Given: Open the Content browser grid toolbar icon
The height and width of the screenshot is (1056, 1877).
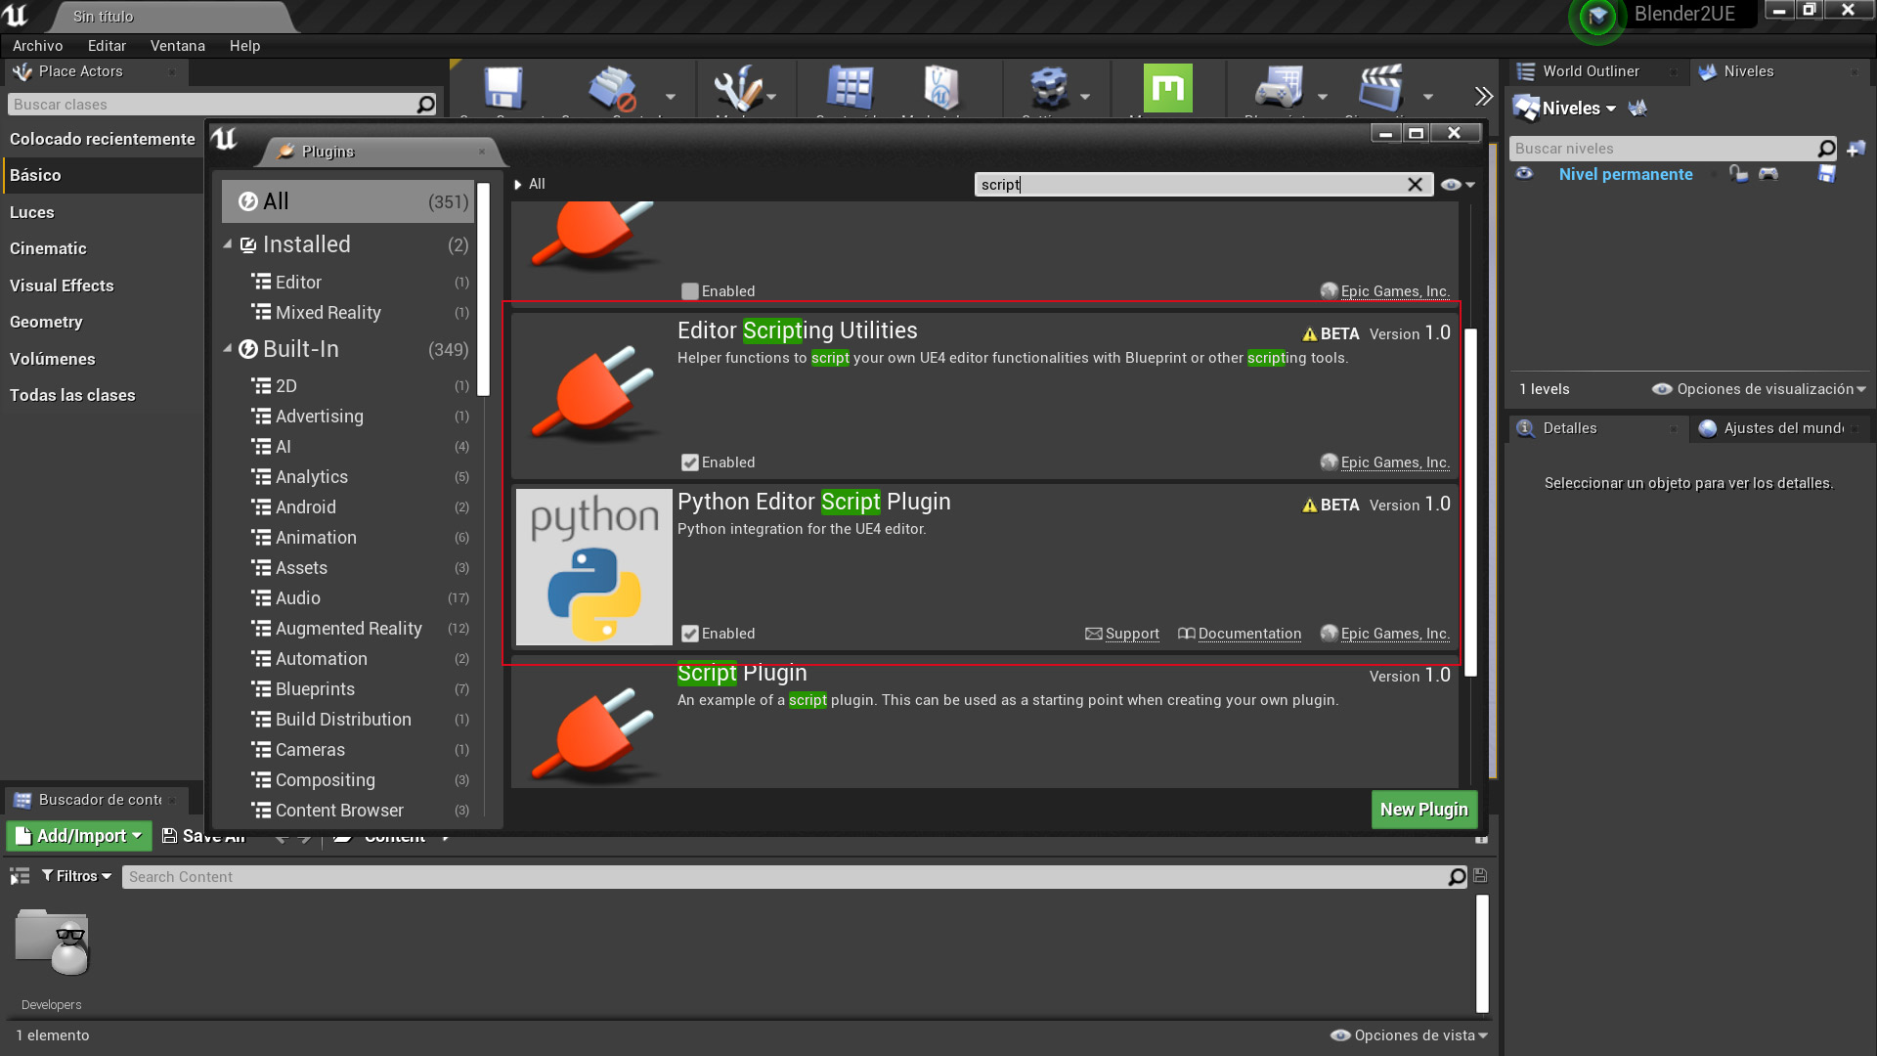Looking at the screenshot, I should [x=850, y=88].
